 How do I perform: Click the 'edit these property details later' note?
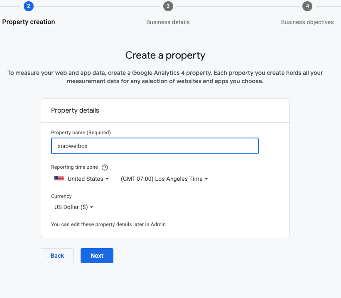[108, 224]
